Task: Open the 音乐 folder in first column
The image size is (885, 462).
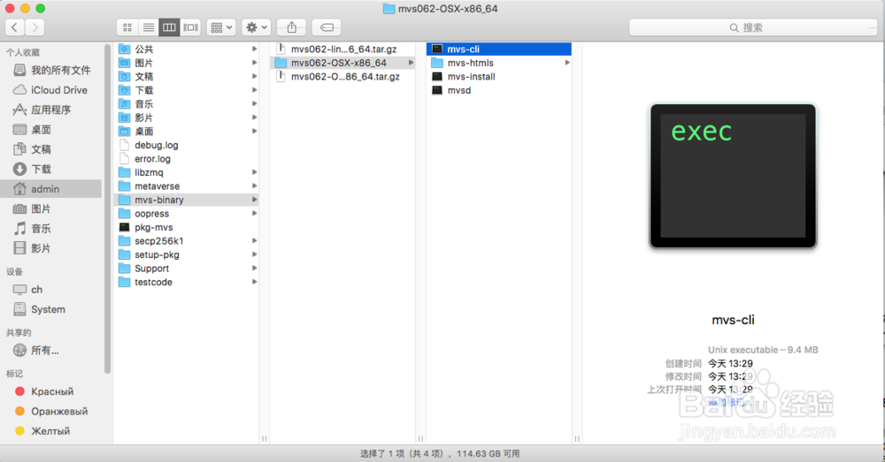Action: pos(188,103)
